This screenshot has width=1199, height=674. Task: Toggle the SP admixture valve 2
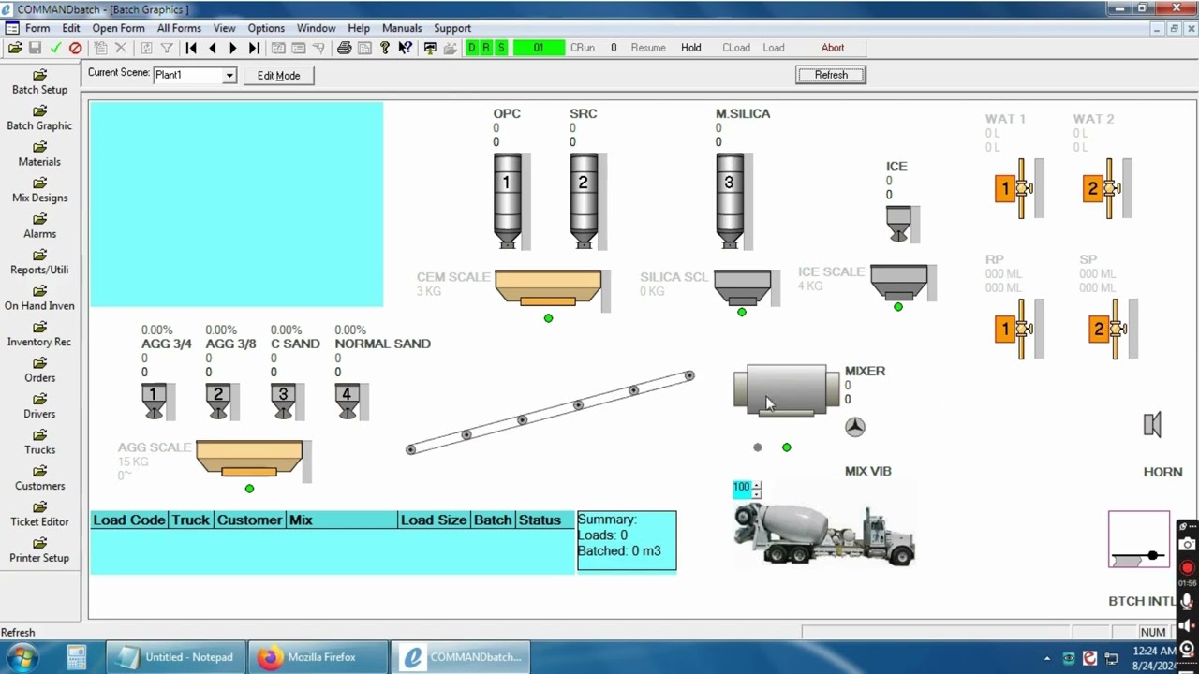click(1108, 329)
